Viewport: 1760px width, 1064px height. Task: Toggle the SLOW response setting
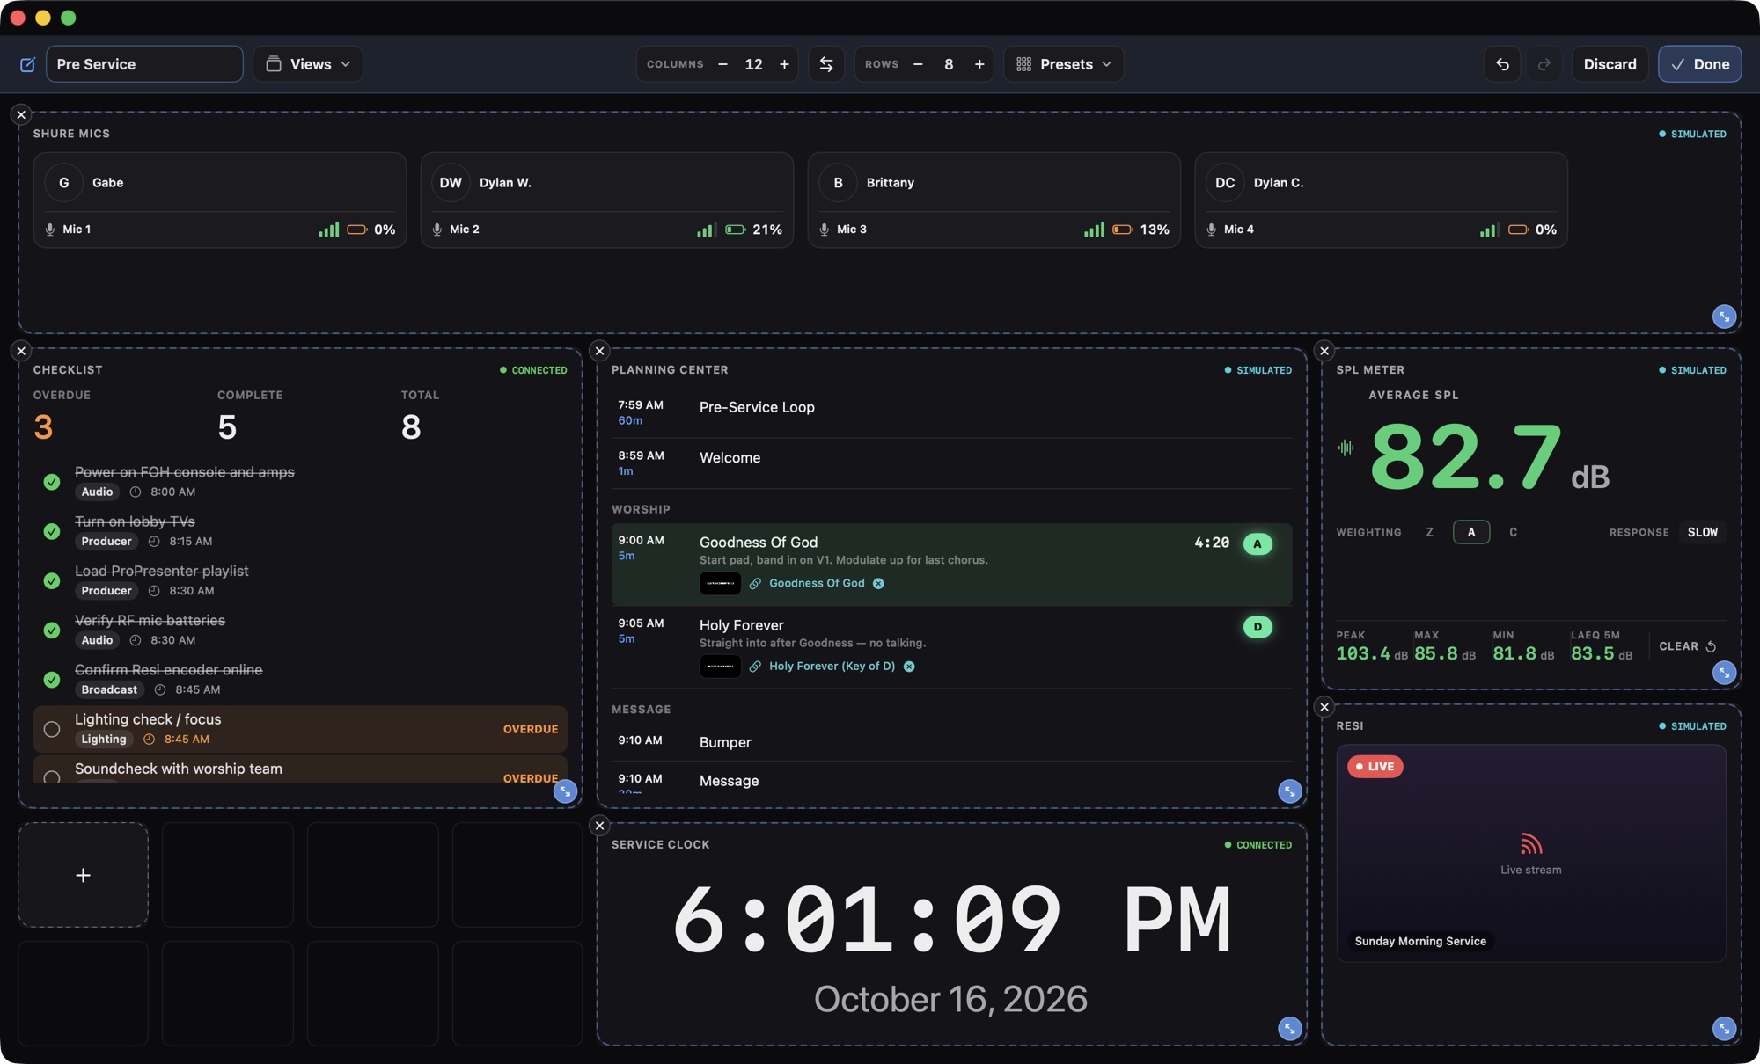pyautogui.click(x=1703, y=532)
